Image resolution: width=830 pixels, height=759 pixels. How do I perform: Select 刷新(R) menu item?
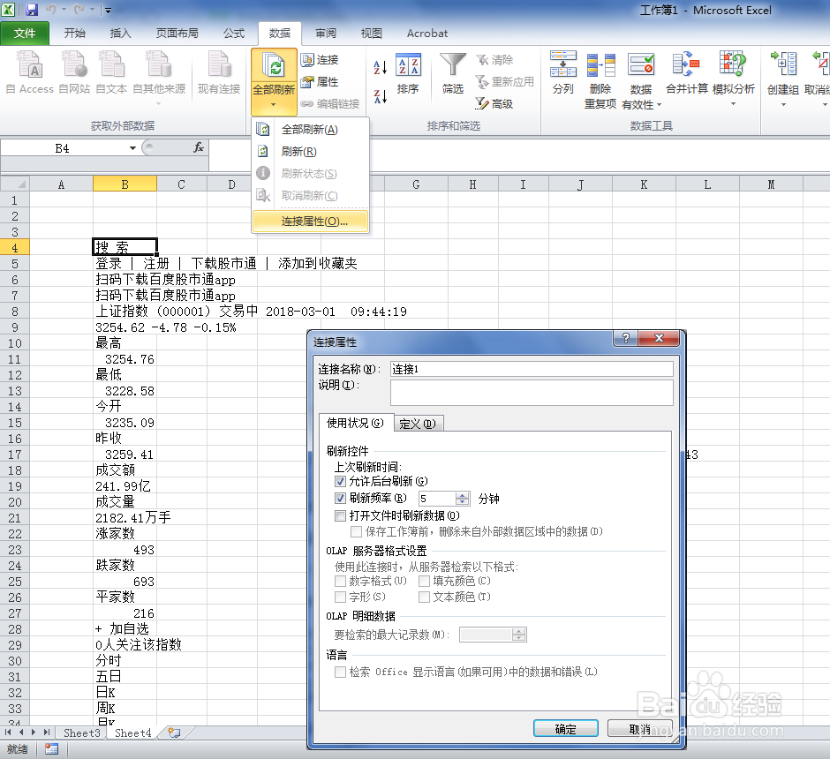tap(310, 152)
